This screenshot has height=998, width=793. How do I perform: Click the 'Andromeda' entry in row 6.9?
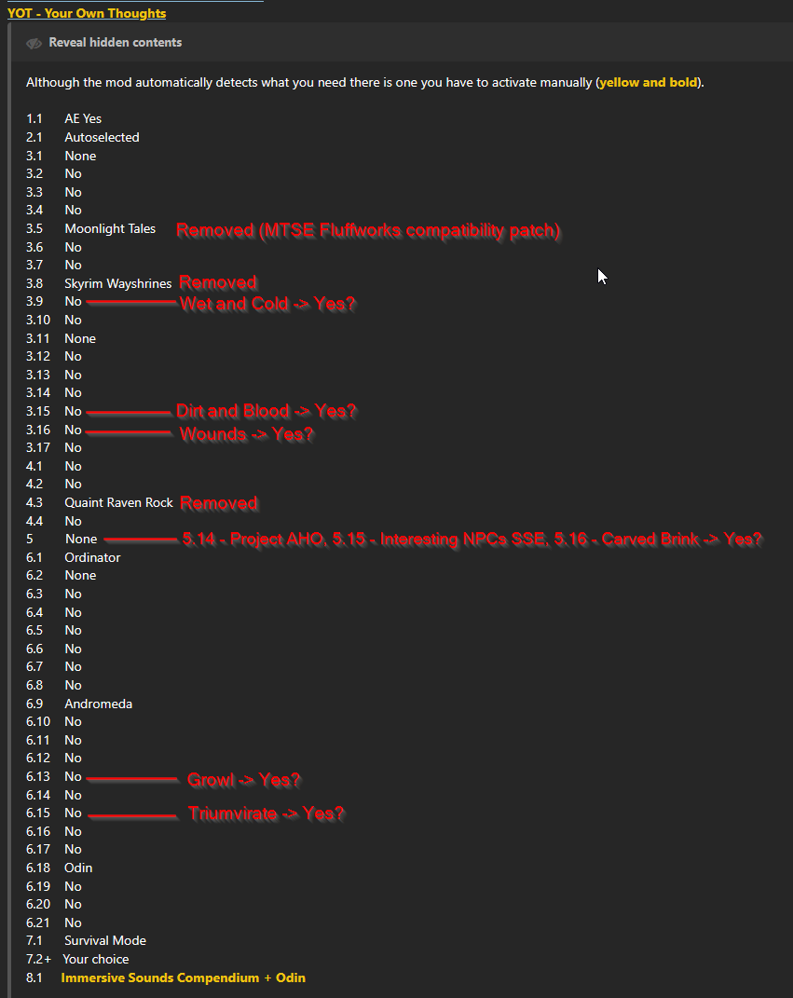tap(98, 704)
